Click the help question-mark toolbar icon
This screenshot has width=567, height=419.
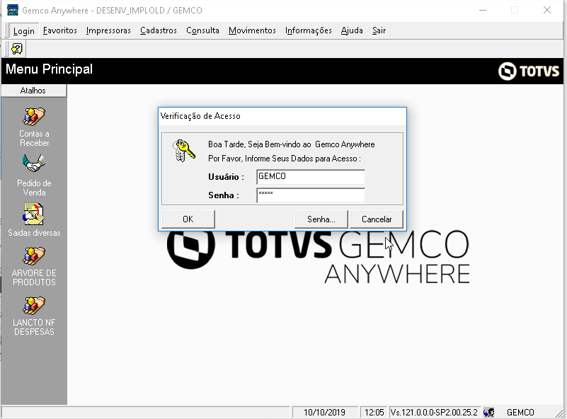coord(16,49)
